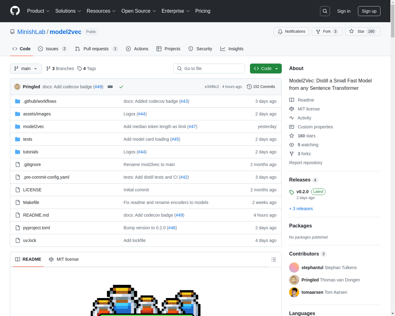Open the green Code dropdown
395x316 pixels.
click(x=266, y=69)
